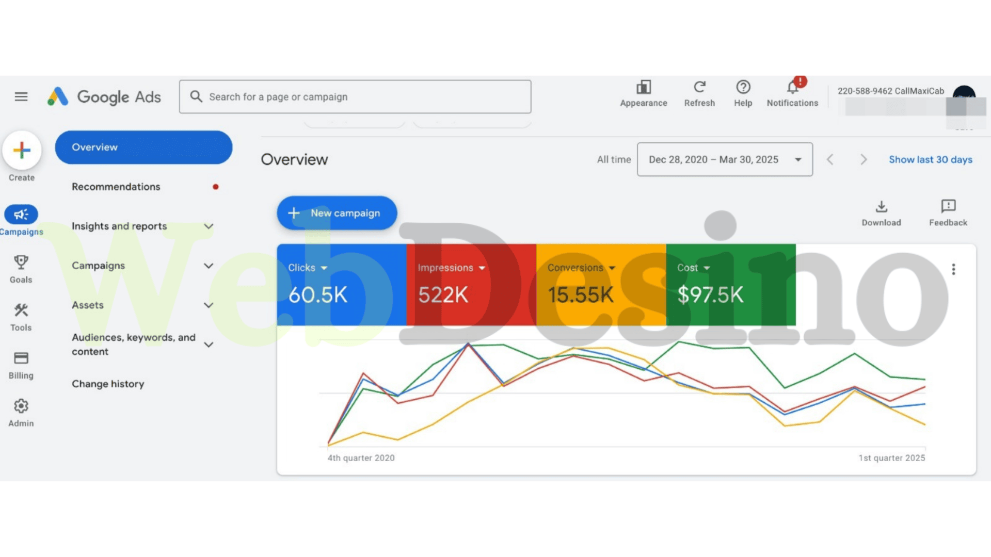Click the Create plus button

[22, 150]
